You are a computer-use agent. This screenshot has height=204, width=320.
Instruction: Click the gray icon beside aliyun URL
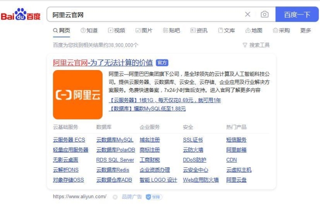115,197
